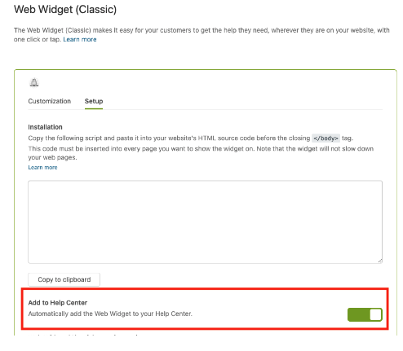Open the Learn more link under page title
Viewport: 403px width, 351px height.
tap(80, 39)
